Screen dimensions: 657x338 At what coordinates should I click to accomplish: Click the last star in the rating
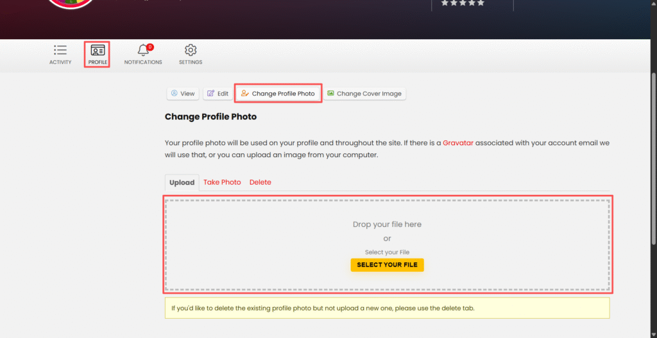[481, 3]
